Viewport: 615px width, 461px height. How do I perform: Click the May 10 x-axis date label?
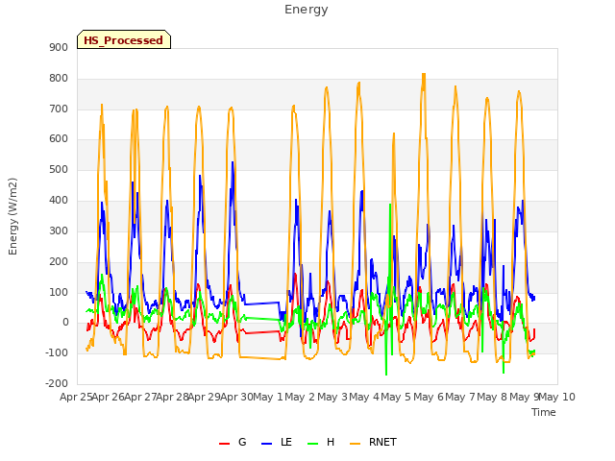(557, 397)
